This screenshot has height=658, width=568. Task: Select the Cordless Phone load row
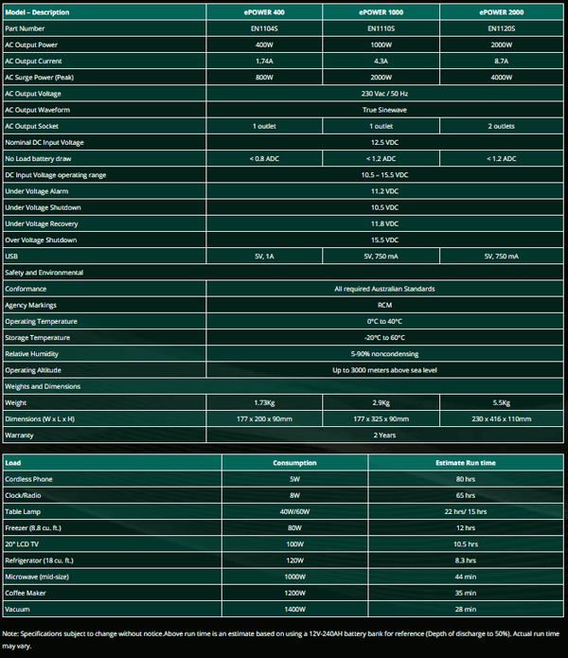[28, 479]
